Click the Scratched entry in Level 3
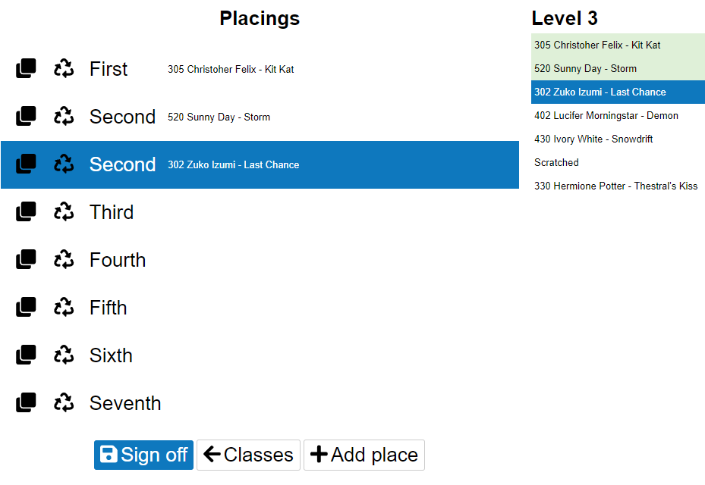705x485 pixels. coord(556,162)
